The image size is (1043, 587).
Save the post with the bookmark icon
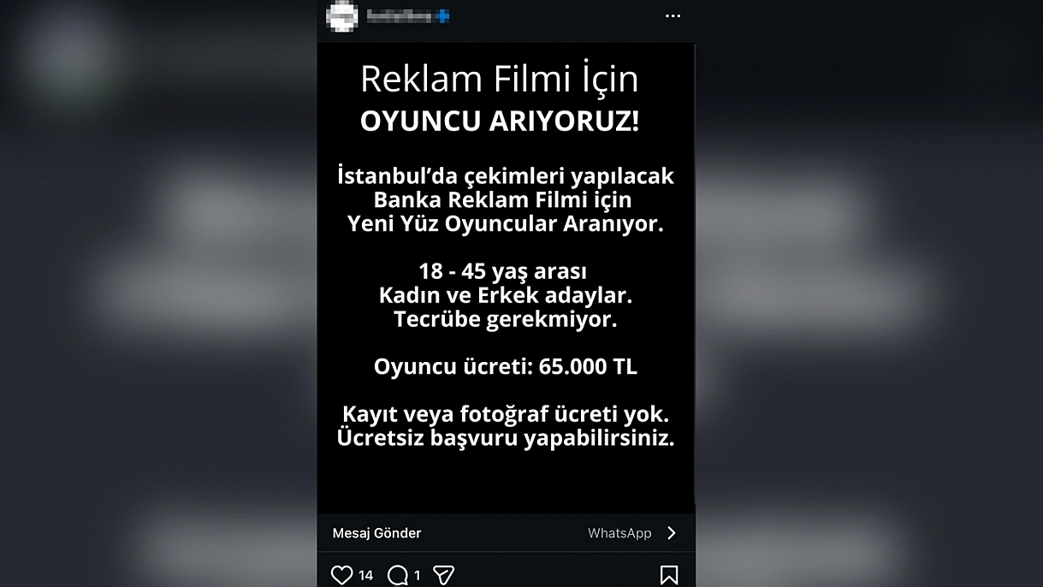(669, 575)
